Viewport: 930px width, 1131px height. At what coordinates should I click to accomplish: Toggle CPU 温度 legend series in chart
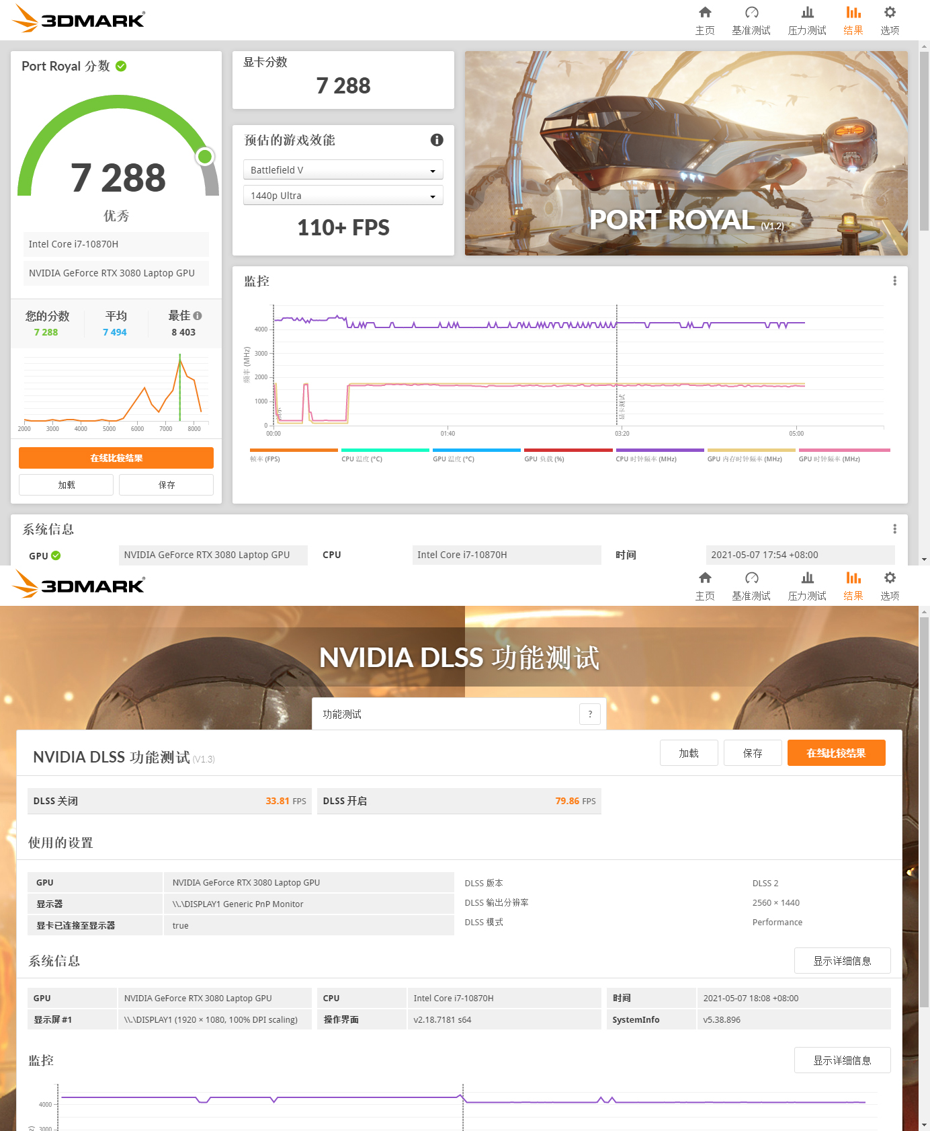pos(385,455)
